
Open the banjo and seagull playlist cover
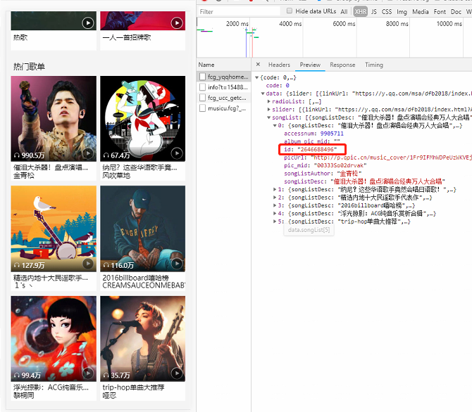[54, 228]
